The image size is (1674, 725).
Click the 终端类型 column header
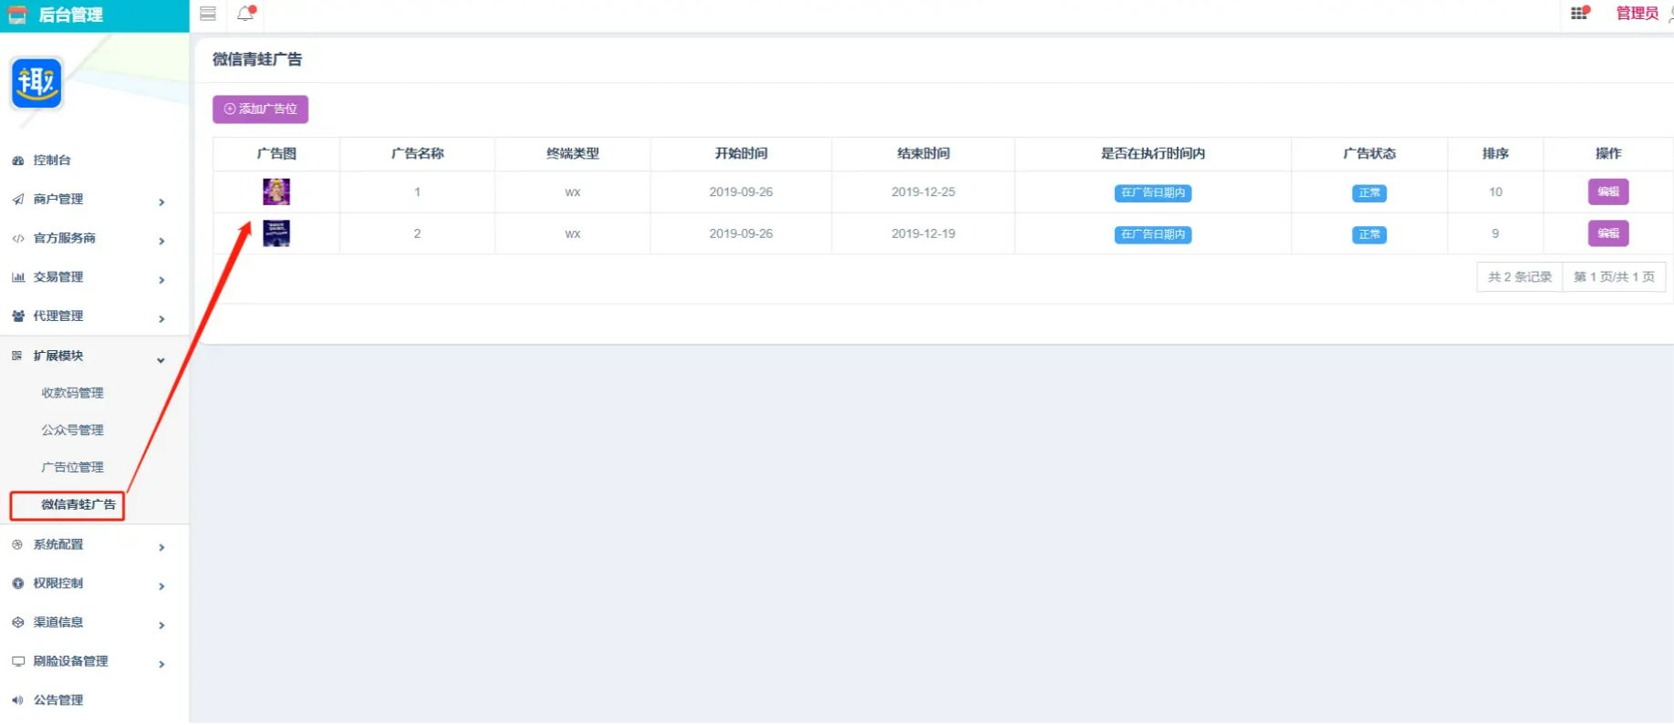pyautogui.click(x=573, y=153)
